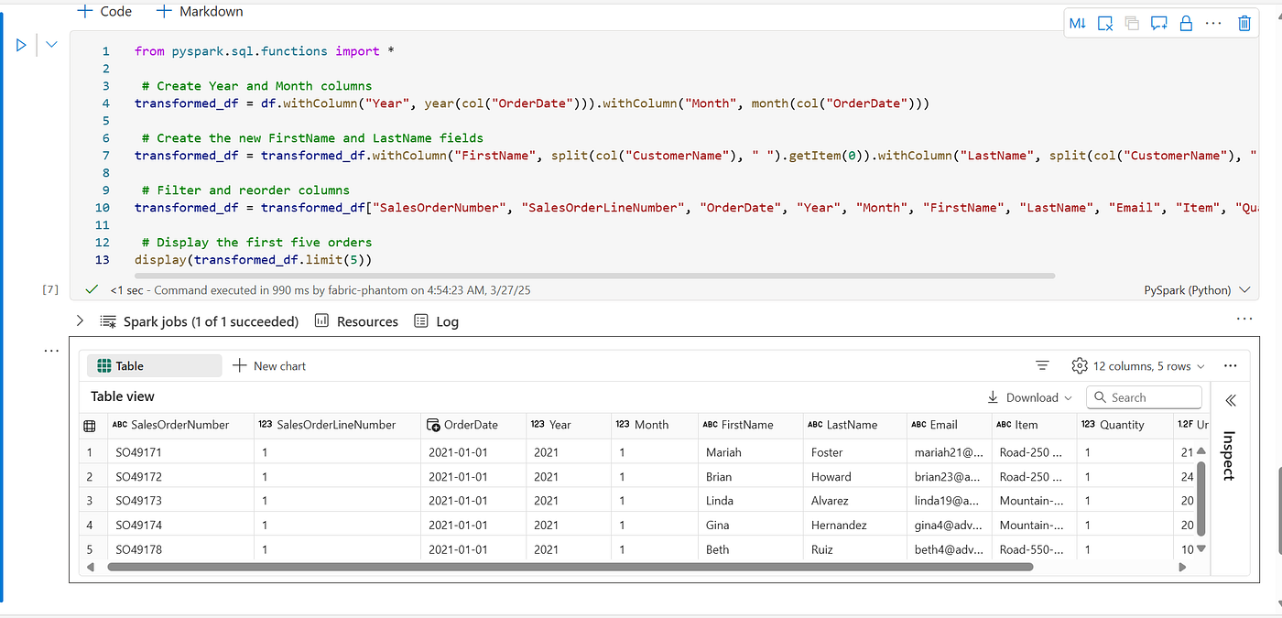Open the table filter icon
1282x618 pixels.
[1042, 365]
